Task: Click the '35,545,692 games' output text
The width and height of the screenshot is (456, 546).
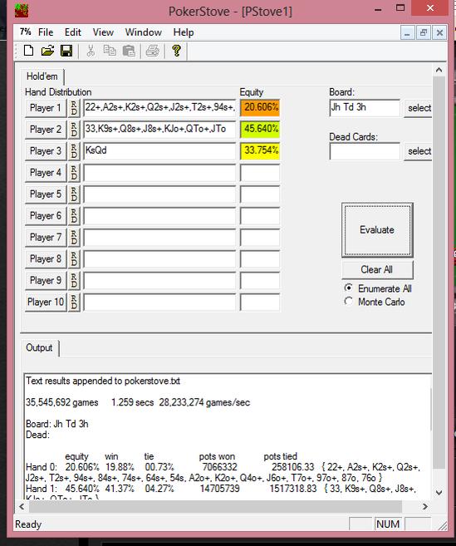Action: click(62, 402)
